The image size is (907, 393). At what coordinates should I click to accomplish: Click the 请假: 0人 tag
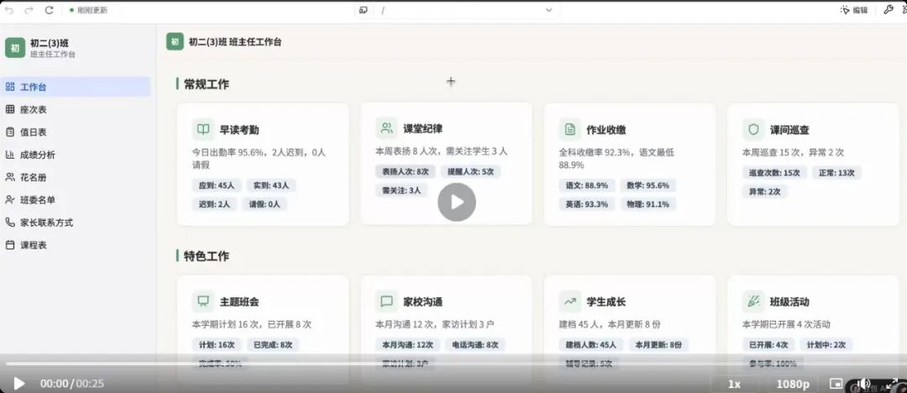[x=265, y=204]
